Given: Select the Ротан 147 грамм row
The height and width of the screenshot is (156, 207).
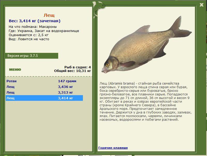Looking at the screenshot, I should [x=44, y=81].
